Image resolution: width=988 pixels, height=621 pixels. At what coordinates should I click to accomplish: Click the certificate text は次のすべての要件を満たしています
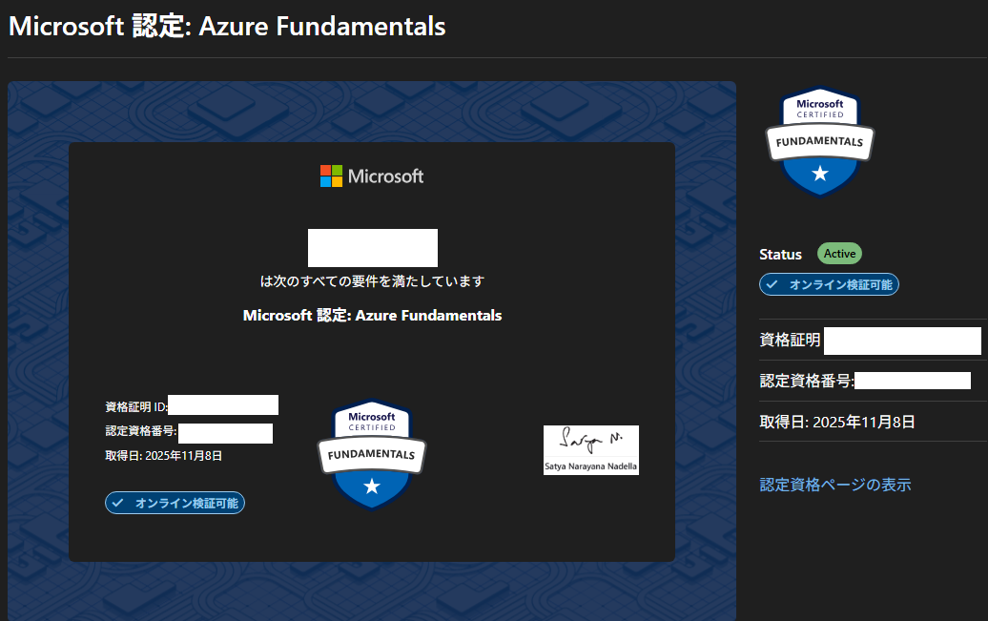(x=372, y=281)
